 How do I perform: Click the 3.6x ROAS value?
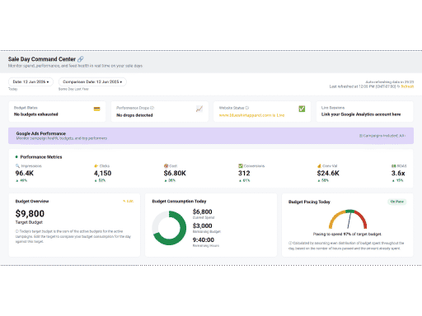point(398,174)
